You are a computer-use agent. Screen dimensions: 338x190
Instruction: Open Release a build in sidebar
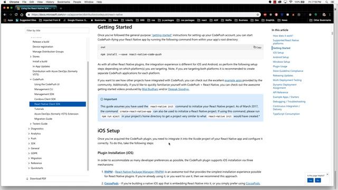(x=41, y=42)
